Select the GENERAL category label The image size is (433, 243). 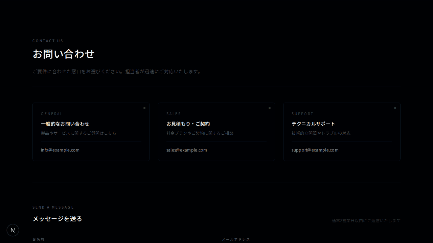tap(52, 114)
